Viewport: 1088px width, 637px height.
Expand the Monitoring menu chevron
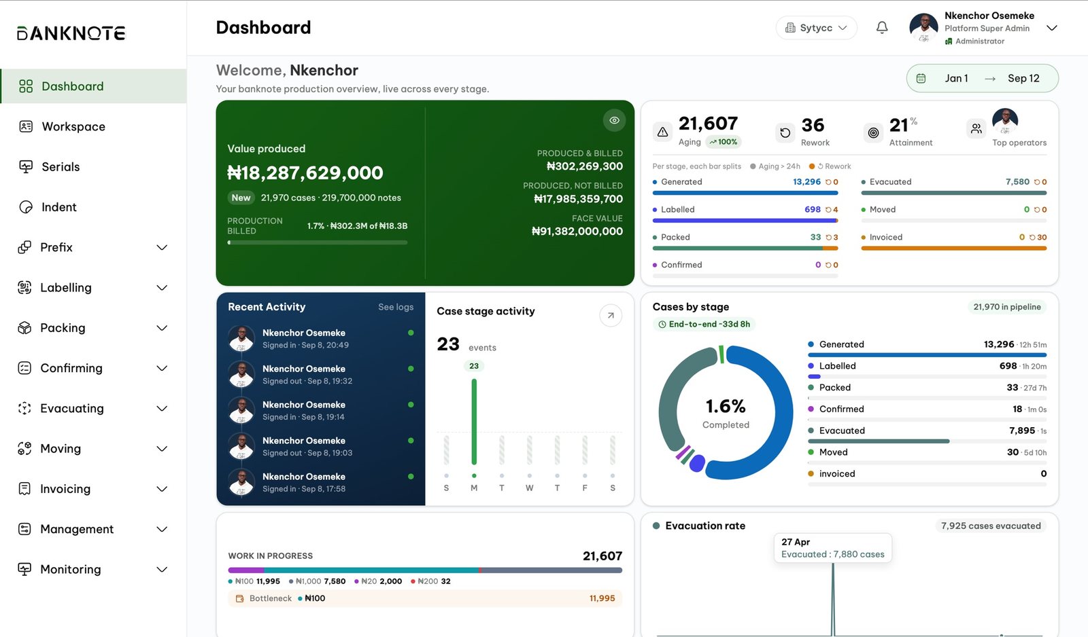click(162, 569)
